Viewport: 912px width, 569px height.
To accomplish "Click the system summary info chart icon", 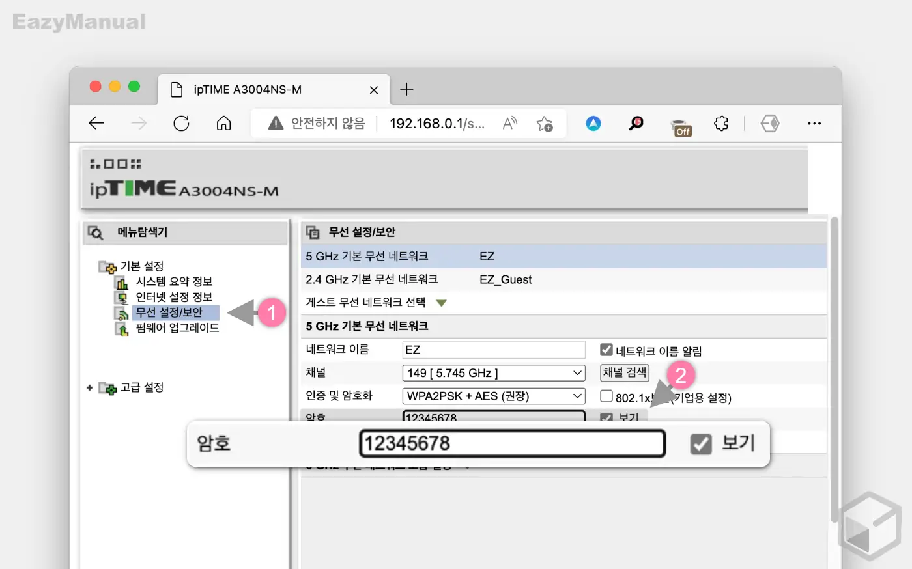I will (x=122, y=283).
